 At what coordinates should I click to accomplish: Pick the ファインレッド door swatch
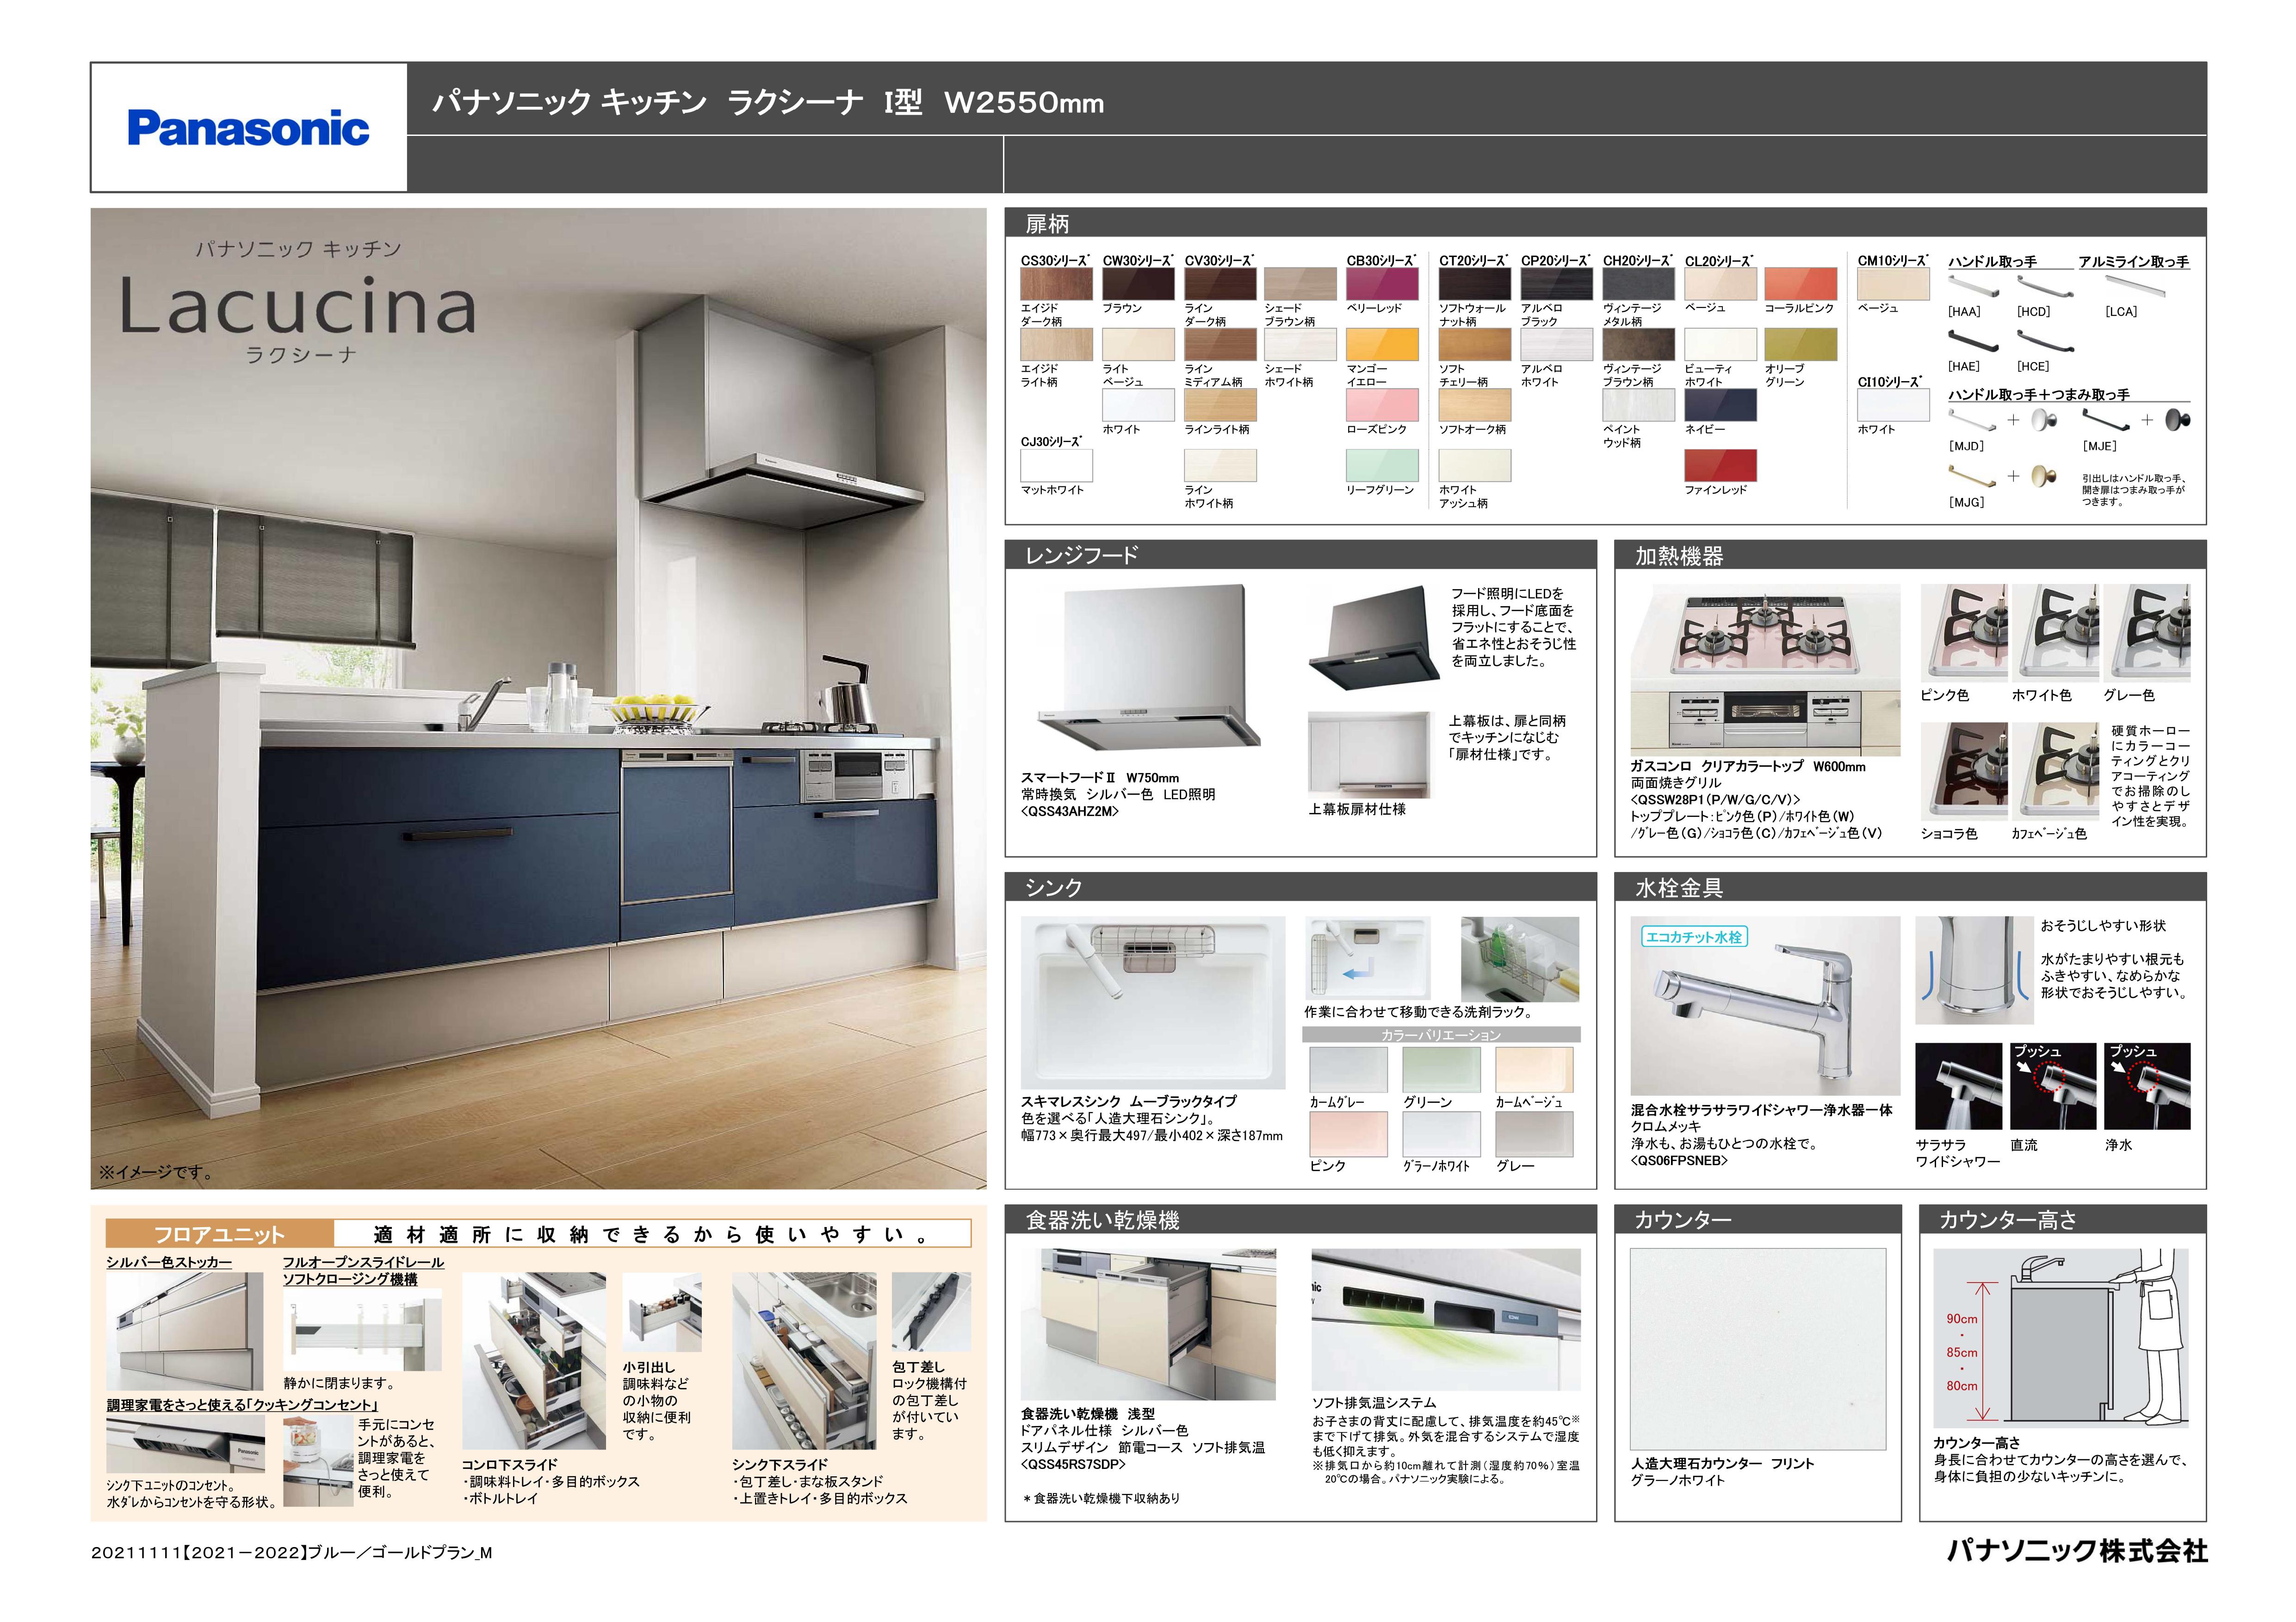point(1721,466)
